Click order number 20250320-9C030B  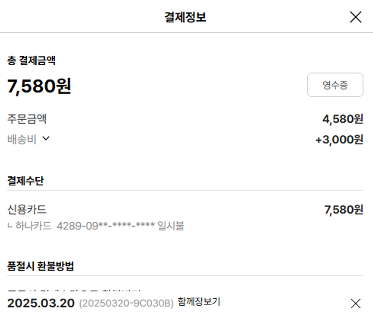click(x=126, y=303)
